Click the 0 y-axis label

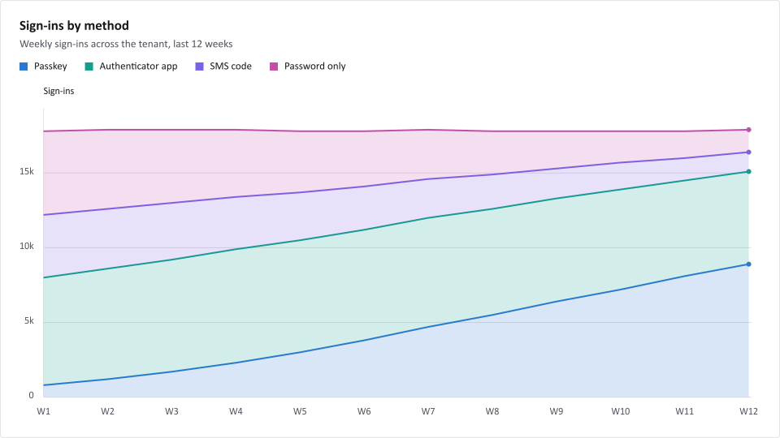pos(32,395)
